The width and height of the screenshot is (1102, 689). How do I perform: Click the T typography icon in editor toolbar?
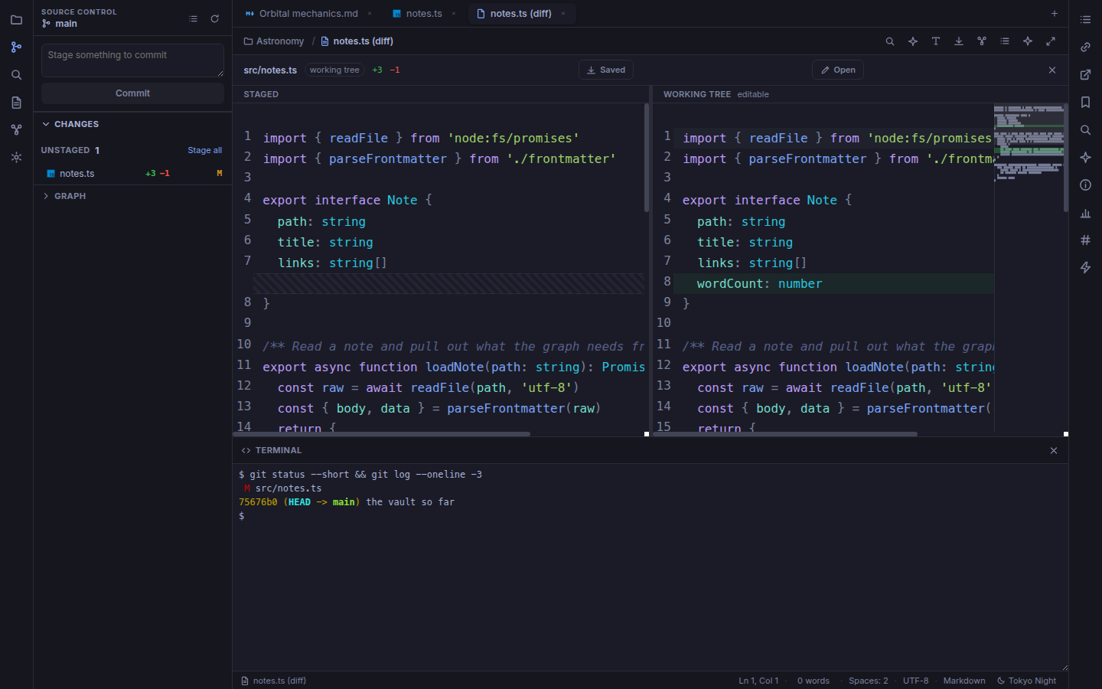tap(936, 41)
